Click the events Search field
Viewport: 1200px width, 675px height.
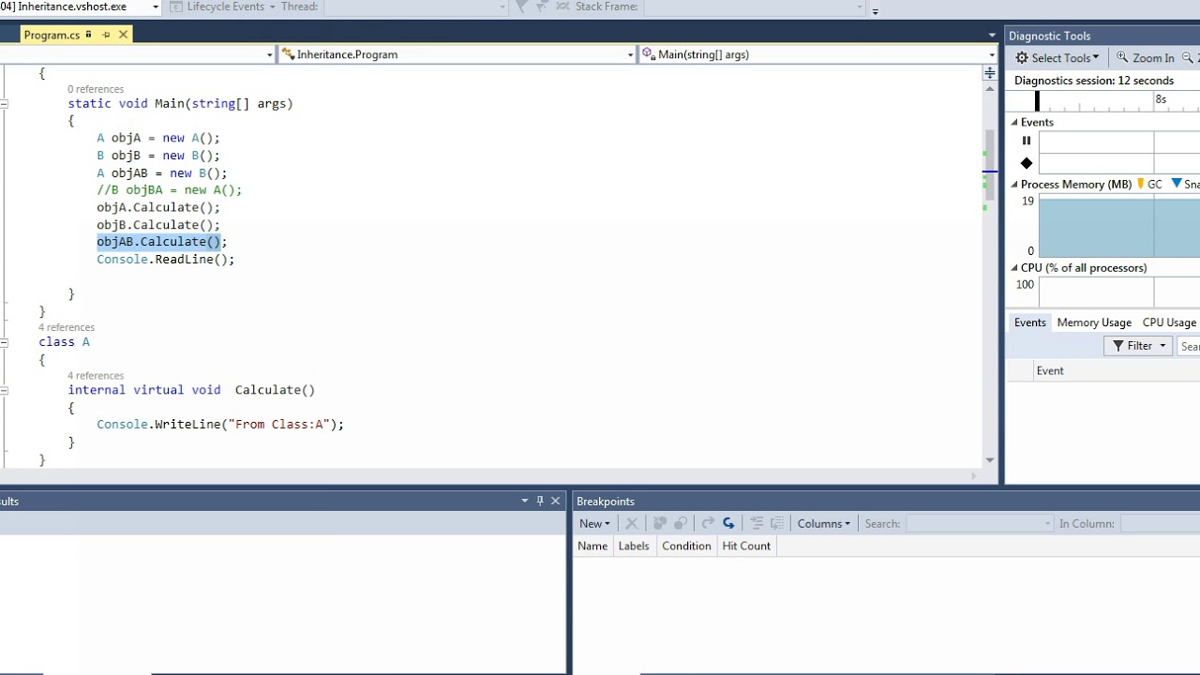click(1189, 347)
